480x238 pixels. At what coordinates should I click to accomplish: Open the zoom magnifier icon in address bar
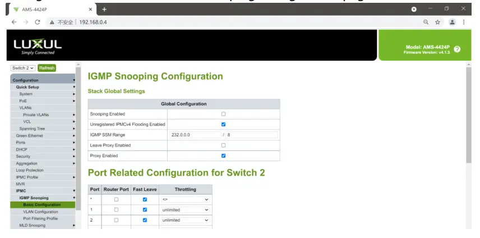426,22
